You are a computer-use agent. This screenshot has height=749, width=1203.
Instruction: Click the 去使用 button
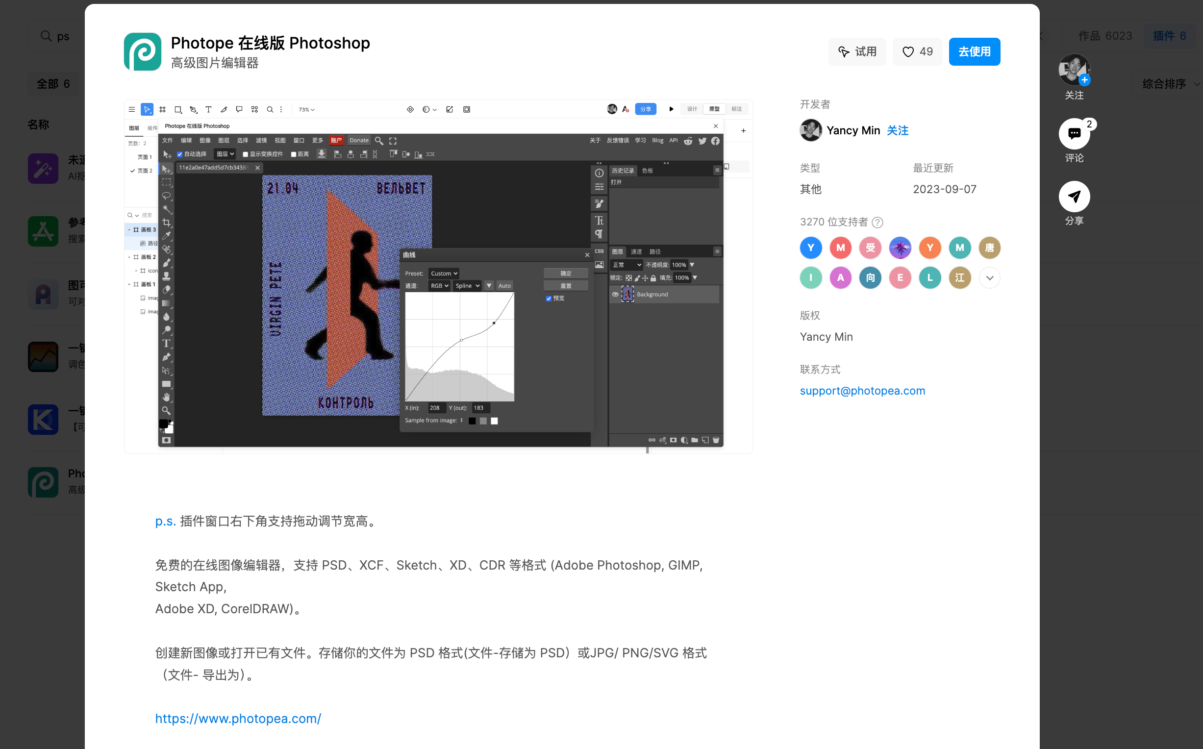pos(974,51)
